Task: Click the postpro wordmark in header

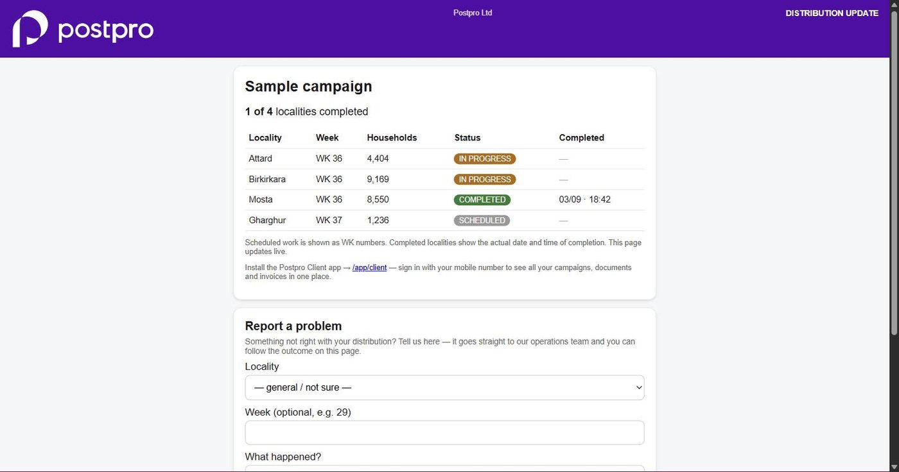Action: pyautogui.click(x=106, y=30)
